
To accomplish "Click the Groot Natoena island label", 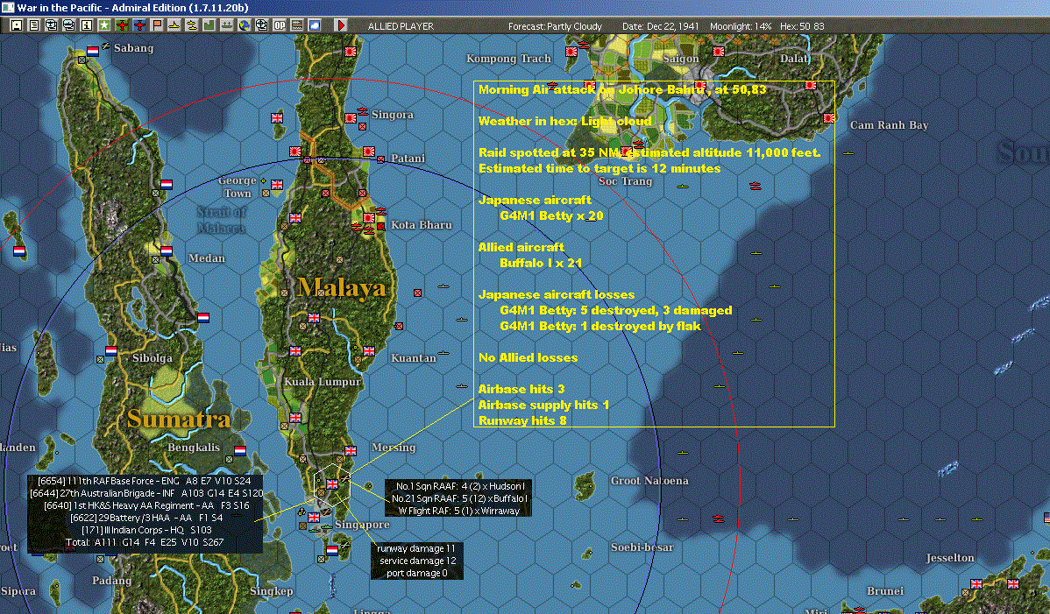I will (x=649, y=480).
